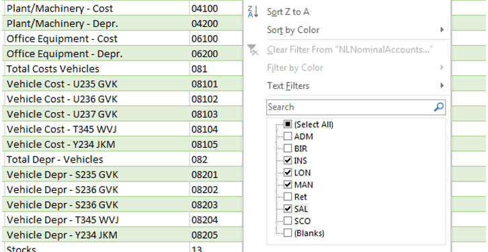Select cell Vehicle Cost - T345 WVJ
The width and height of the screenshot is (488, 252).
click(x=96, y=129)
